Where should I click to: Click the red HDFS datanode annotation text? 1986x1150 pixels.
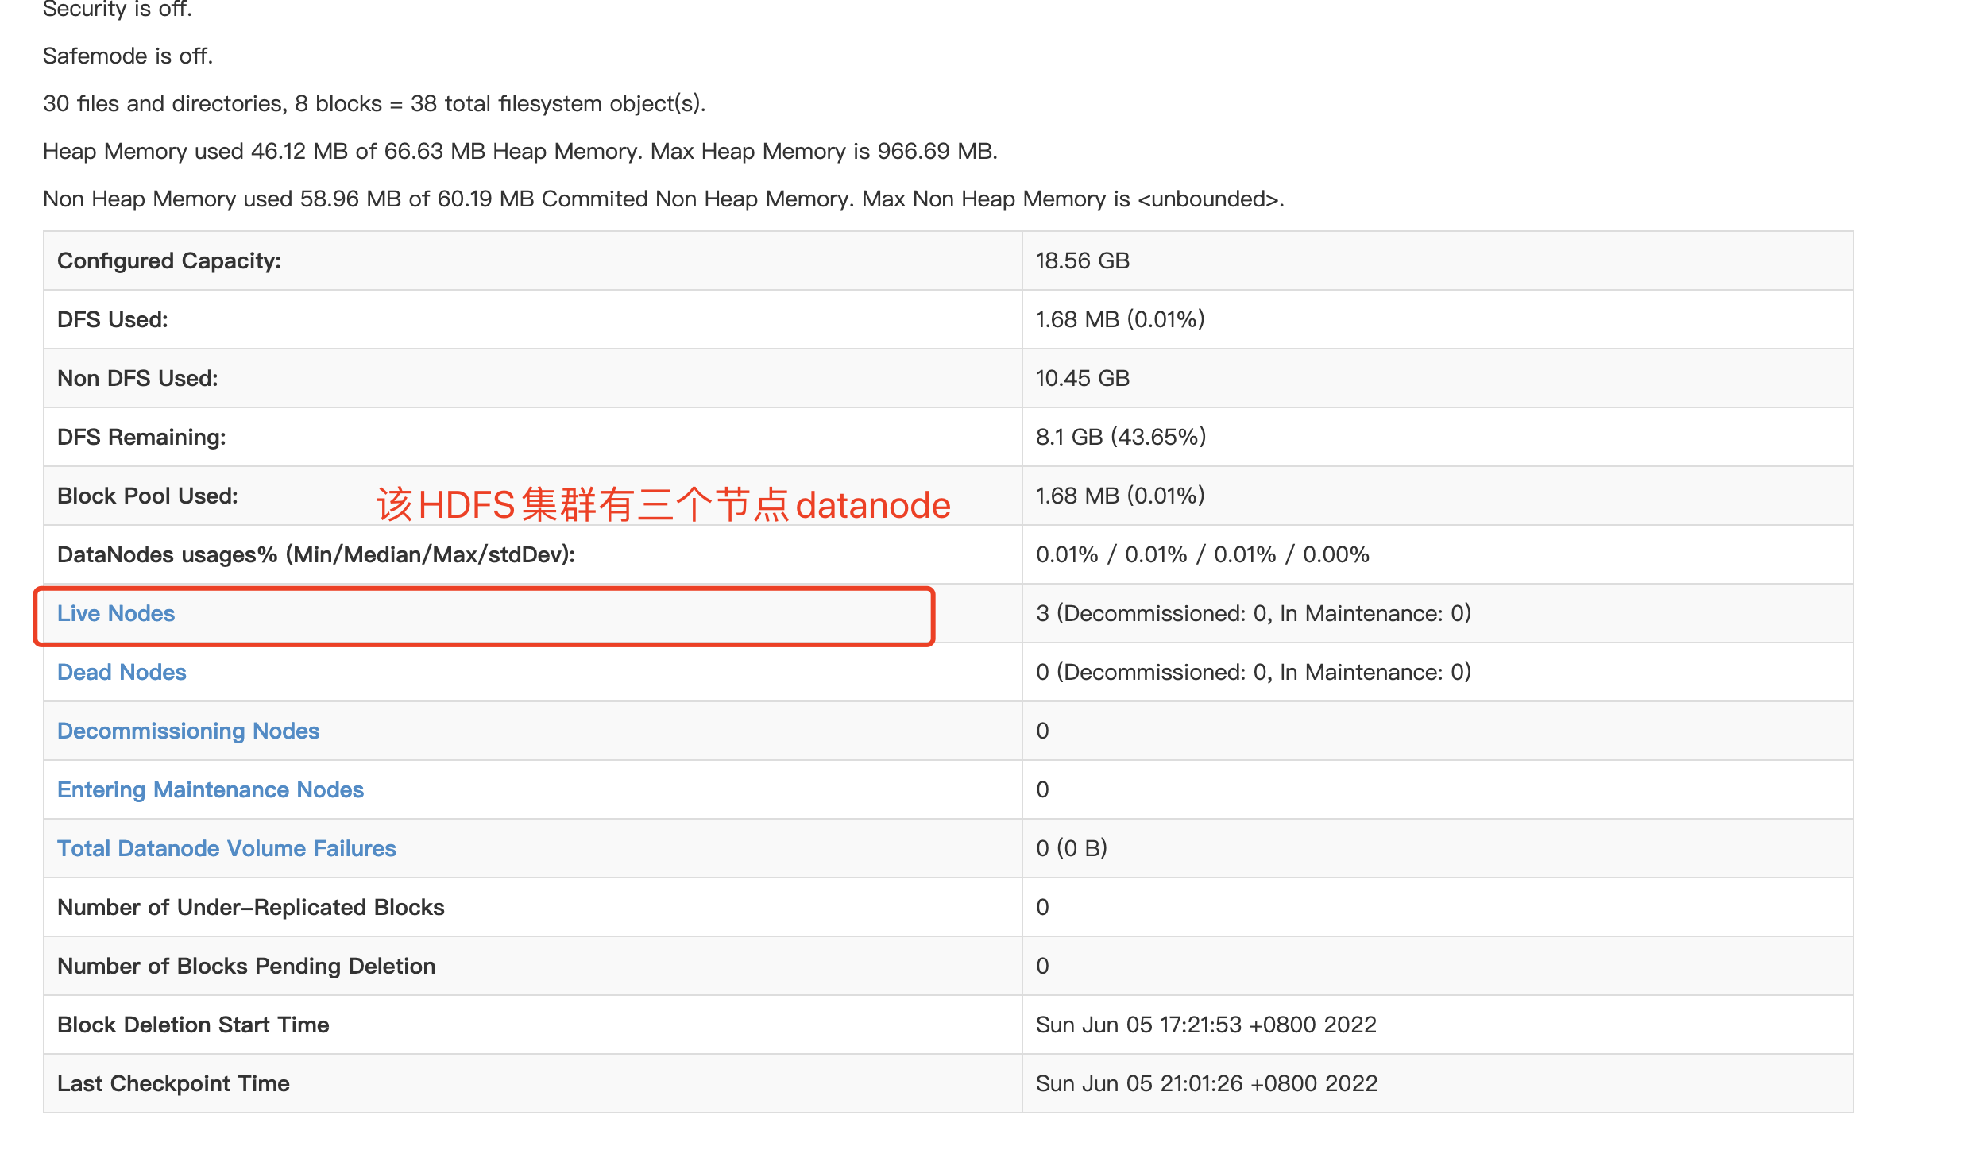(663, 505)
